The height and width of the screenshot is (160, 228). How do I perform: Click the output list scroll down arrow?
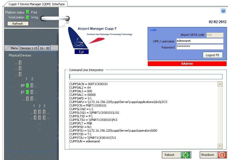(220, 146)
